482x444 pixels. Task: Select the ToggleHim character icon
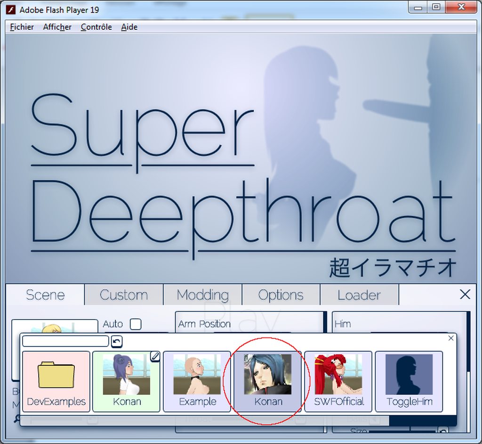409,381
